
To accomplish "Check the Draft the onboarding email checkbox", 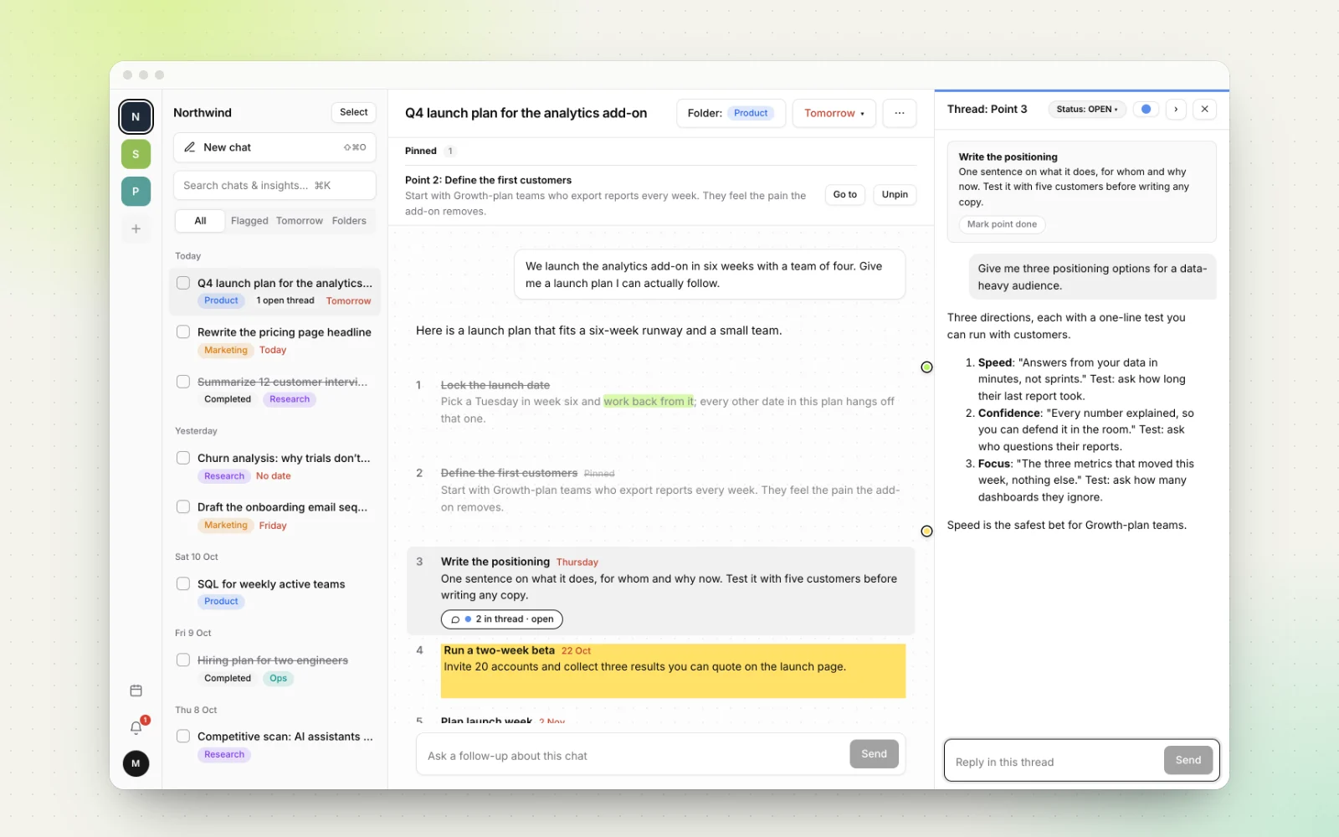I will tap(183, 506).
